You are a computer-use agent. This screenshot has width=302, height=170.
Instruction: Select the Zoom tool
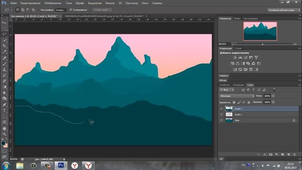4,134
